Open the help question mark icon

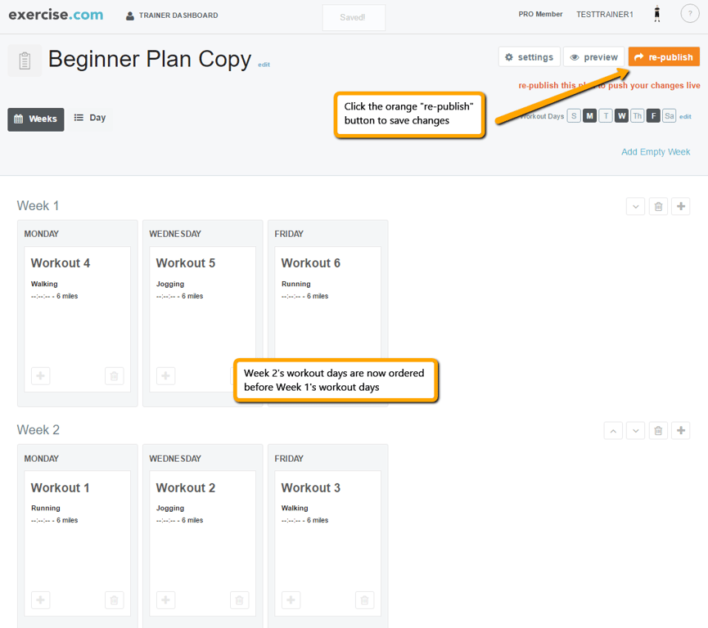[x=690, y=15]
